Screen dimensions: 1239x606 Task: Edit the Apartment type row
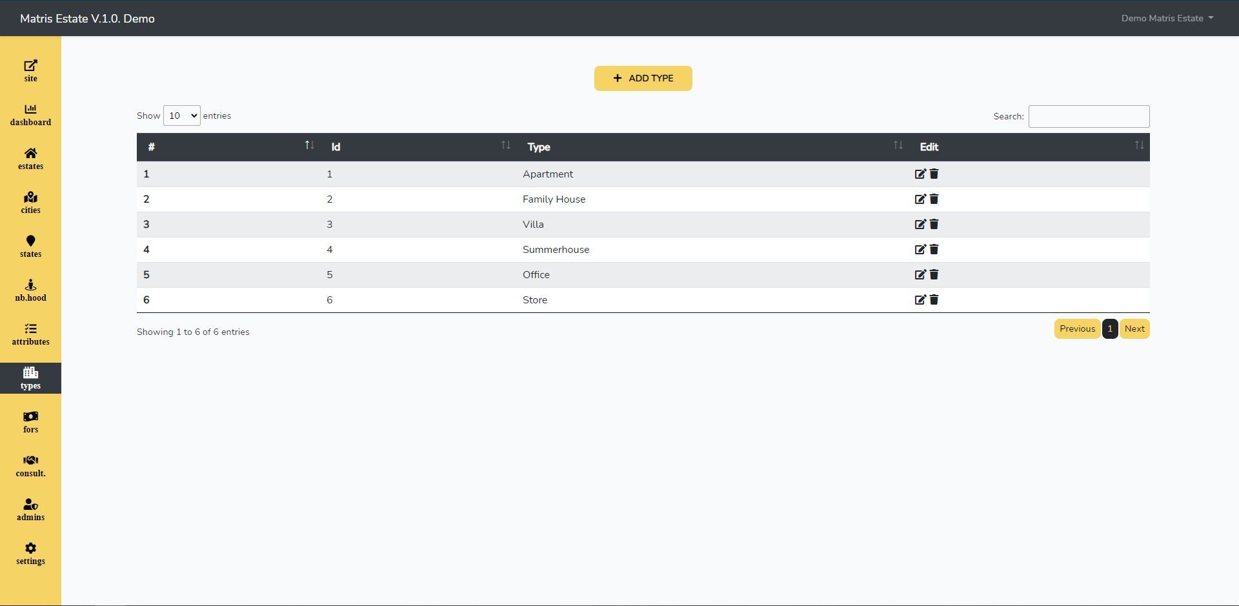coord(920,174)
